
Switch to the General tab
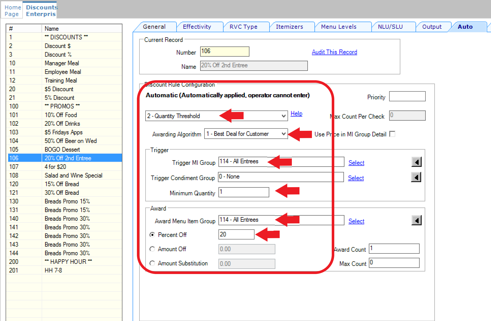click(154, 27)
